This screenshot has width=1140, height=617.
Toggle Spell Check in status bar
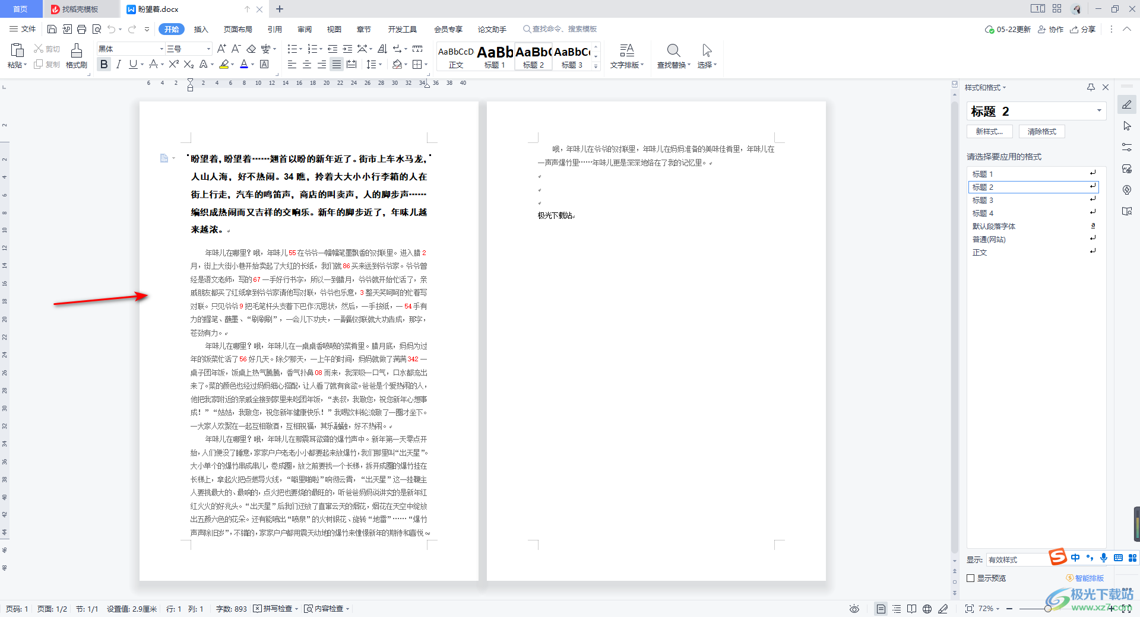[x=275, y=609]
